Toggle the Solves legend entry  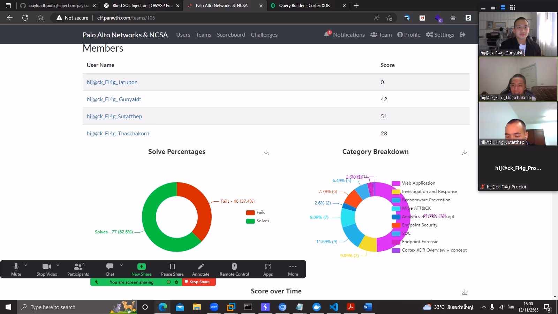pos(258,221)
